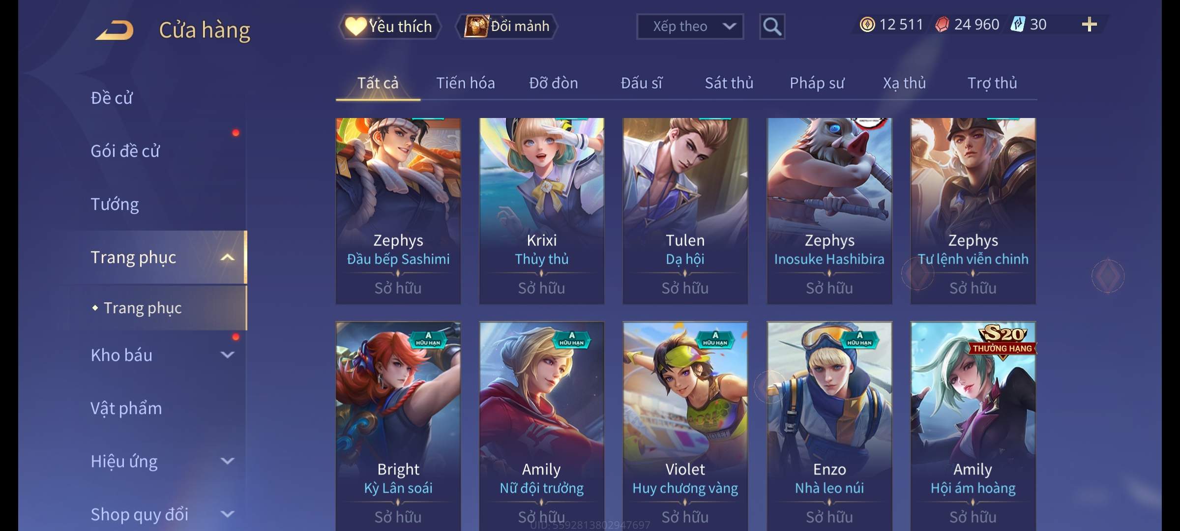
Task: Collapse the Trang phục sidebar section
Action: (x=227, y=257)
